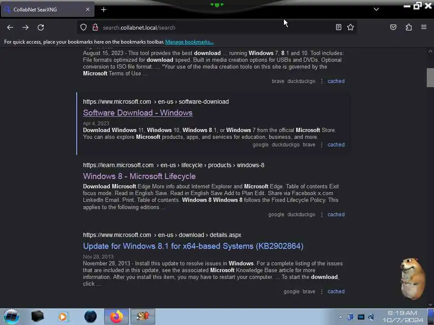Open the taskbar clock showing 6:19 AM

(x=403, y=317)
